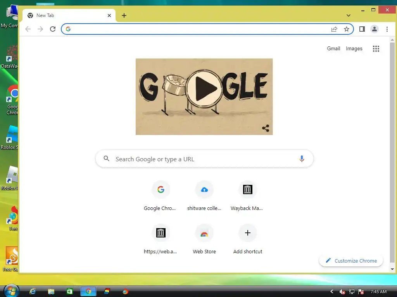This screenshot has width=397, height=297.
Task: Click the forward navigation arrow
Action: 40,29
